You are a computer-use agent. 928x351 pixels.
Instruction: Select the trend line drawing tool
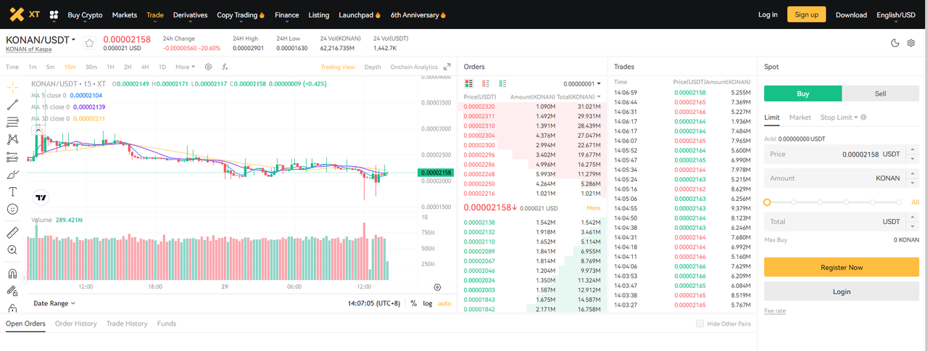[12, 104]
